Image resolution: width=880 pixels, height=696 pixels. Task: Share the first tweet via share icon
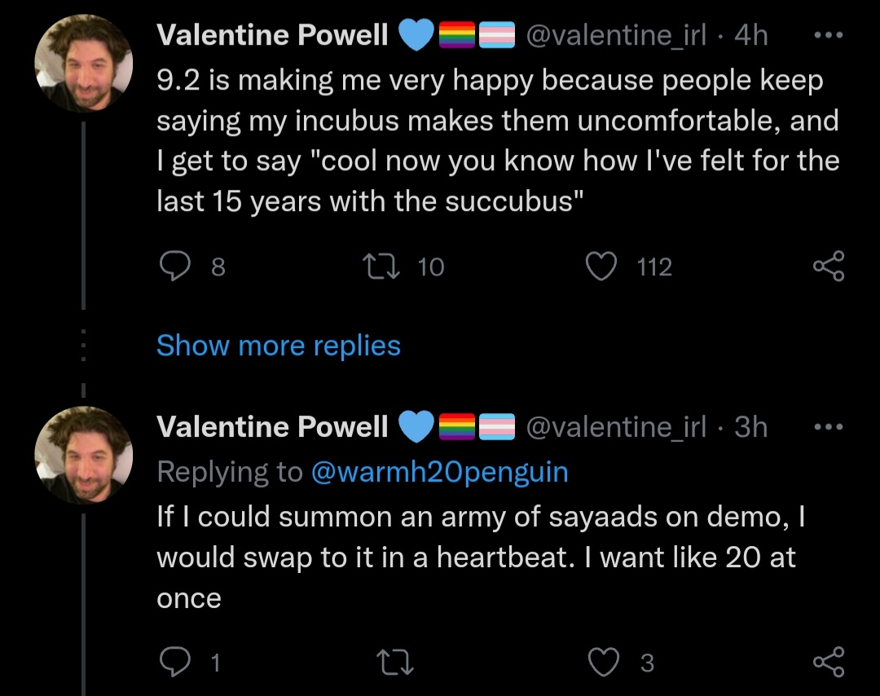829,266
